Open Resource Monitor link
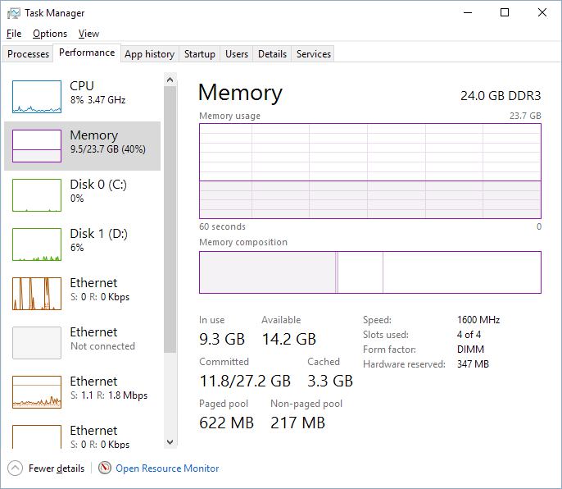 [167, 468]
